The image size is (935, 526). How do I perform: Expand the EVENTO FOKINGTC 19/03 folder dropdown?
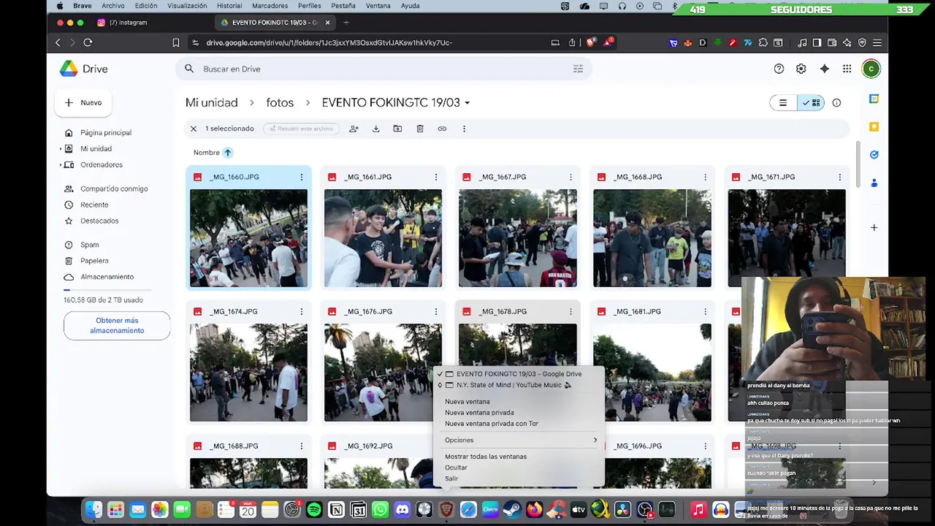pyautogui.click(x=467, y=103)
